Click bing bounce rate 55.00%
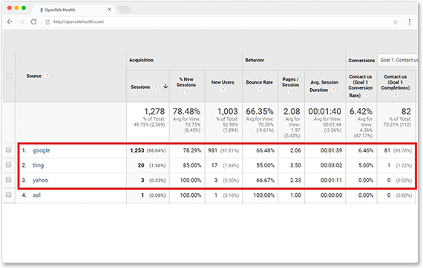Screen dimensions: 423x268 click(x=265, y=165)
